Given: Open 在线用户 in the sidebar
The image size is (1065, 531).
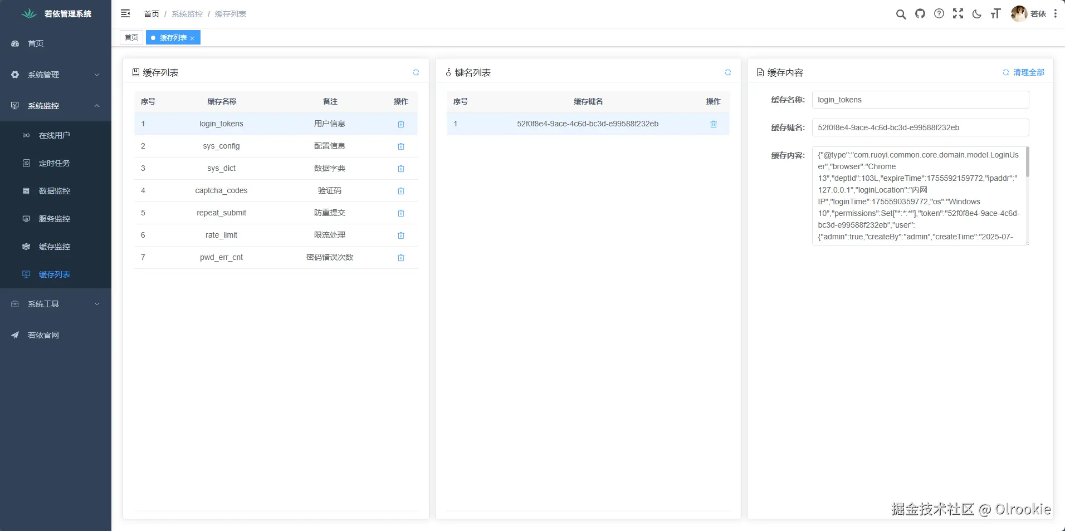Looking at the screenshot, I should coord(56,135).
